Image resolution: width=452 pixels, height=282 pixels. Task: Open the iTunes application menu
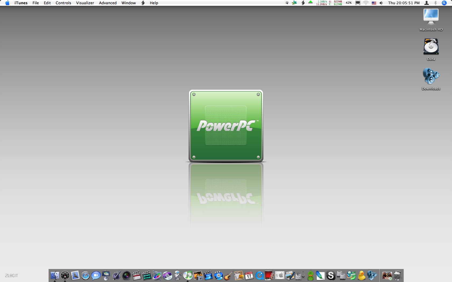tap(21, 3)
